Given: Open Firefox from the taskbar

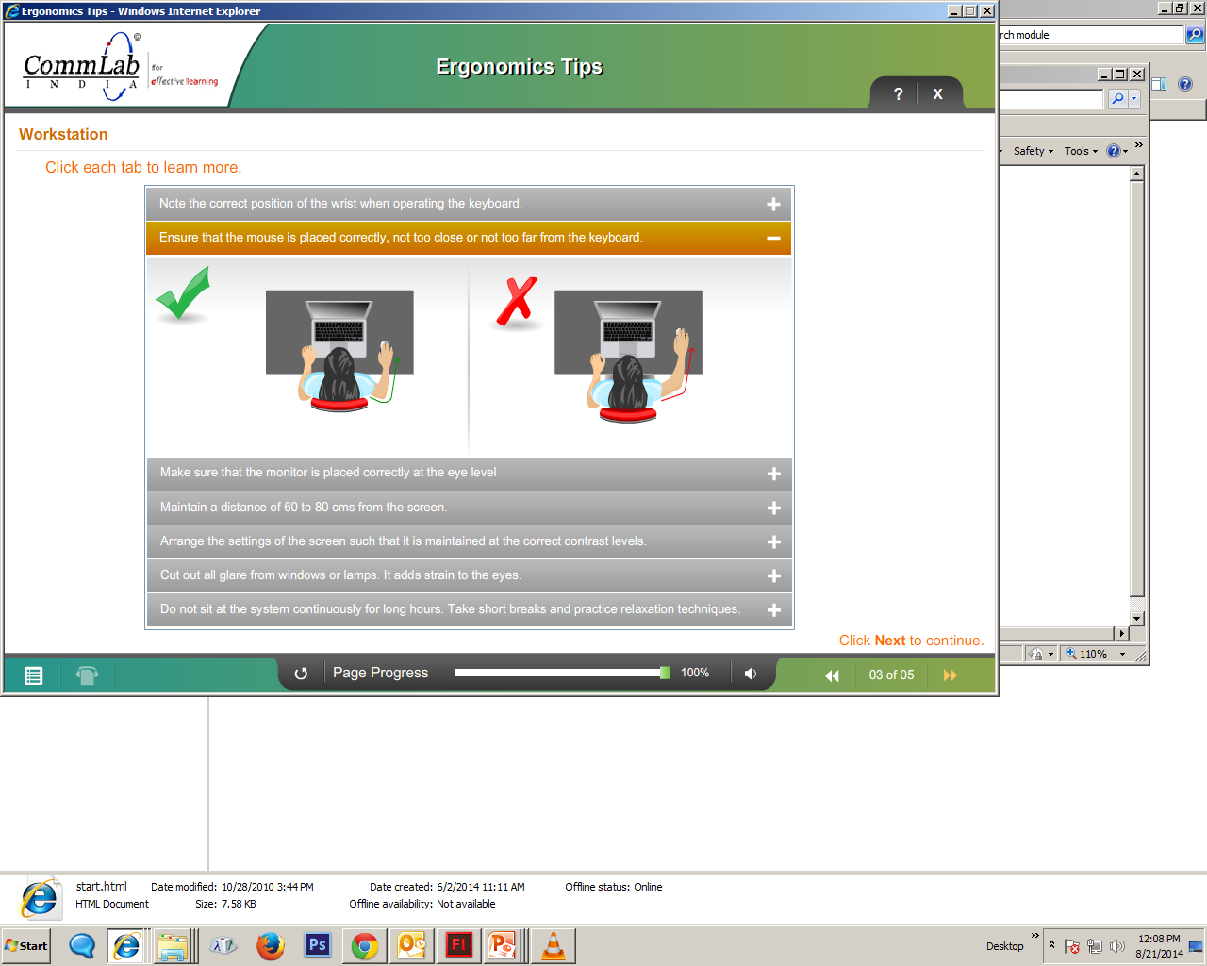Looking at the screenshot, I should pyautogui.click(x=271, y=945).
